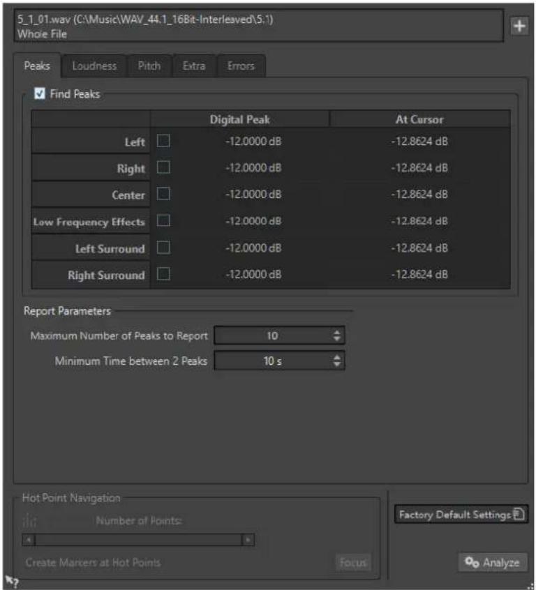Check the Left channel checkbox
This screenshot has height=590, width=536.
click(163, 141)
